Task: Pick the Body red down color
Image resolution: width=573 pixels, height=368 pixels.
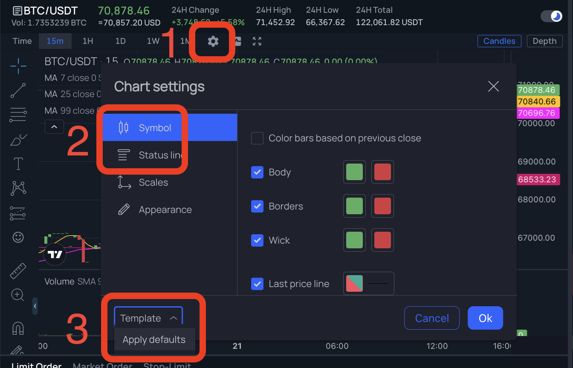Action: tap(382, 172)
